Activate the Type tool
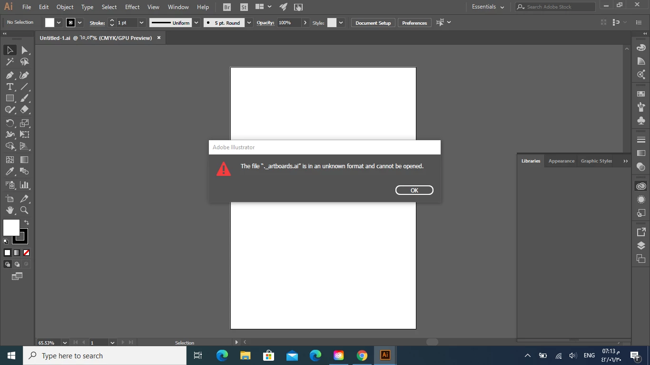Viewport: 650px width, 365px height. tap(10, 86)
